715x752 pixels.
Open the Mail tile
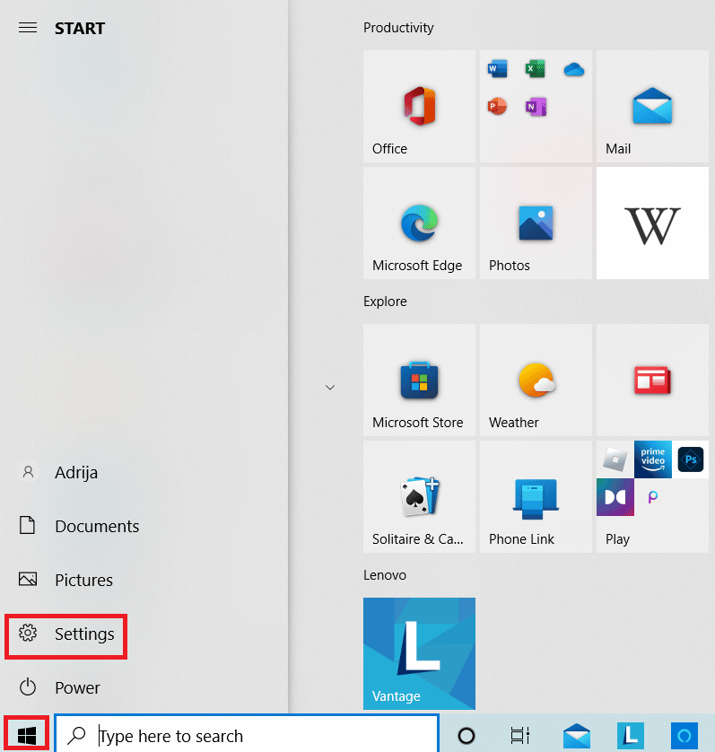[x=652, y=106]
